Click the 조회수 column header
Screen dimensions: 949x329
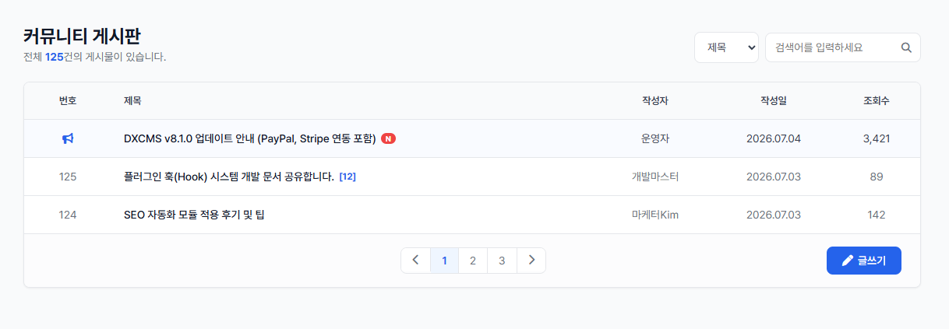(876, 101)
